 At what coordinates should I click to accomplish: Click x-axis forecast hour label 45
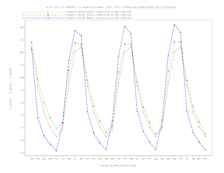click(125, 159)
